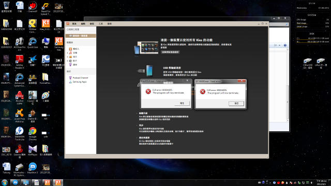The width and height of the screenshot is (331, 186).
Task: Select the ACDSee Pro 2.5 desktop icon
Action: point(20,44)
